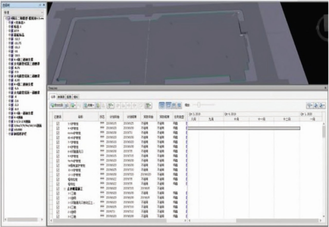Select Planned vs Actual Gantt icon
Viewport: 329px width, 227px height.
click(x=179, y=105)
